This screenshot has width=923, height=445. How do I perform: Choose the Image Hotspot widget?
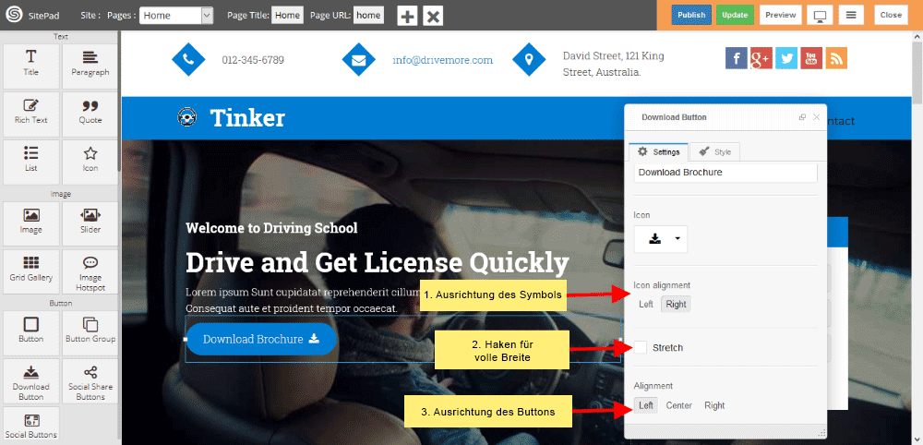coord(90,272)
